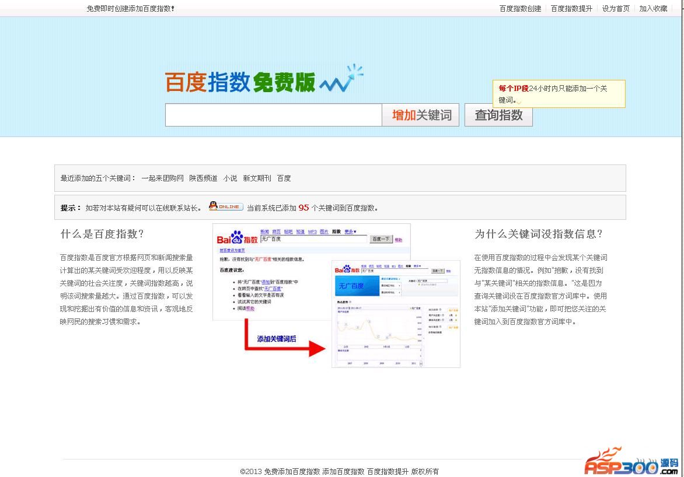The width and height of the screenshot is (684, 477).
Task: Click the keyword search input field
Action: [274, 115]
